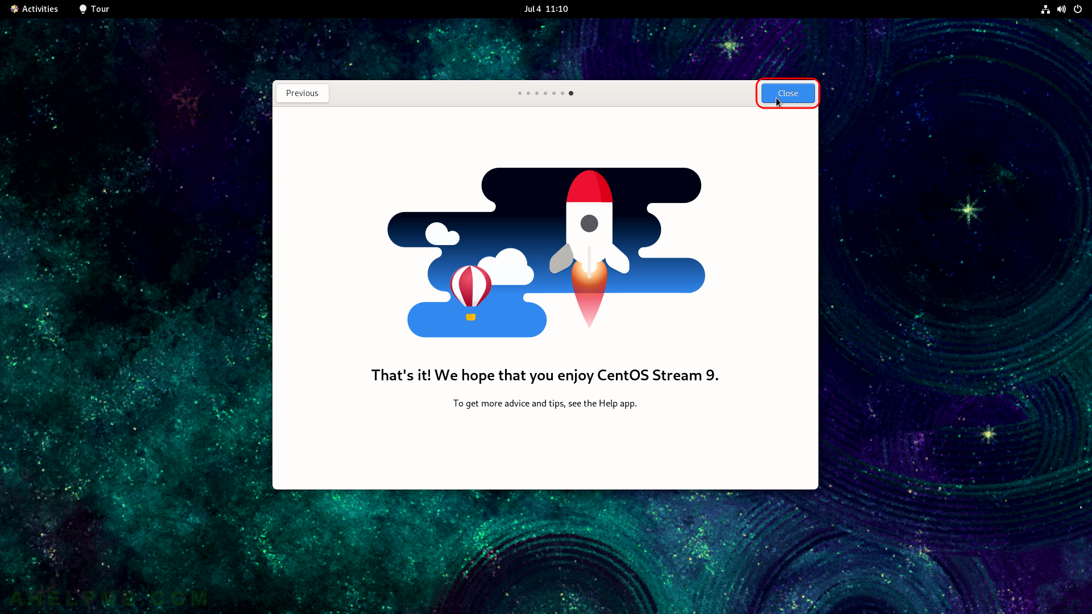
Task: Click the "That's it!" heading text
Action: coord(545,375)
